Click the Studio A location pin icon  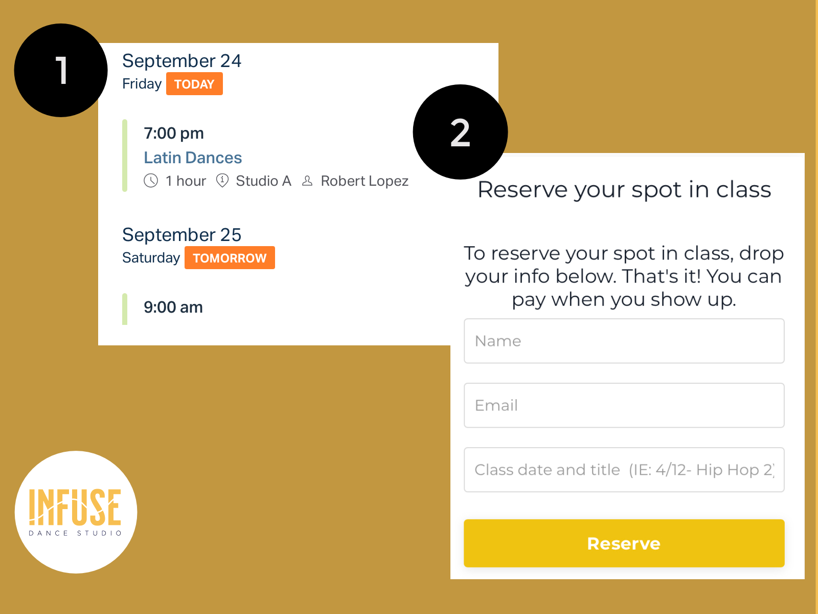(222, 181)
